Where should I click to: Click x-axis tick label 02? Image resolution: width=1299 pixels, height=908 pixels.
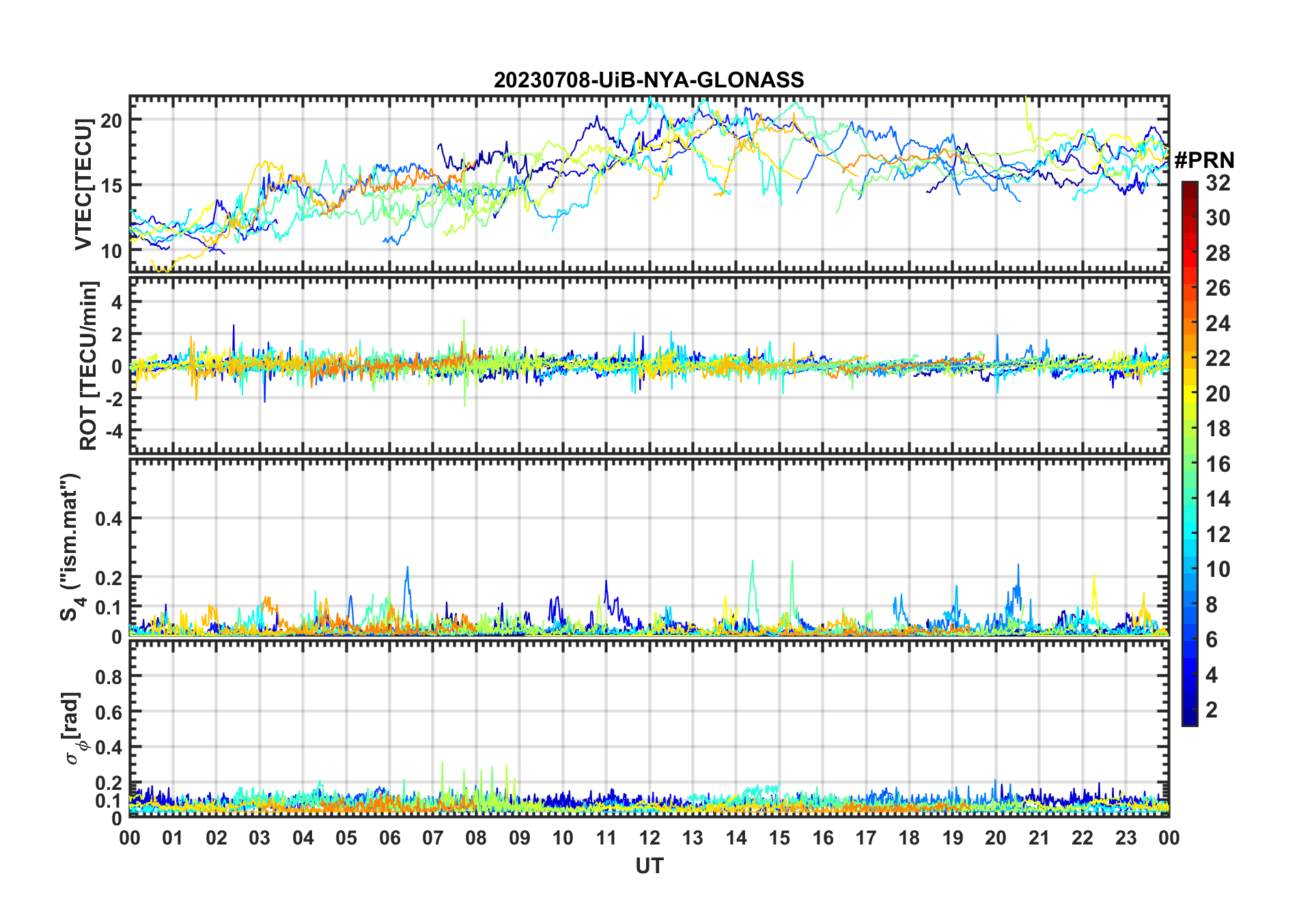(216, 838)
